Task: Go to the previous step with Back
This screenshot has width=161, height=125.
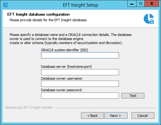Action: pos(92,116)
